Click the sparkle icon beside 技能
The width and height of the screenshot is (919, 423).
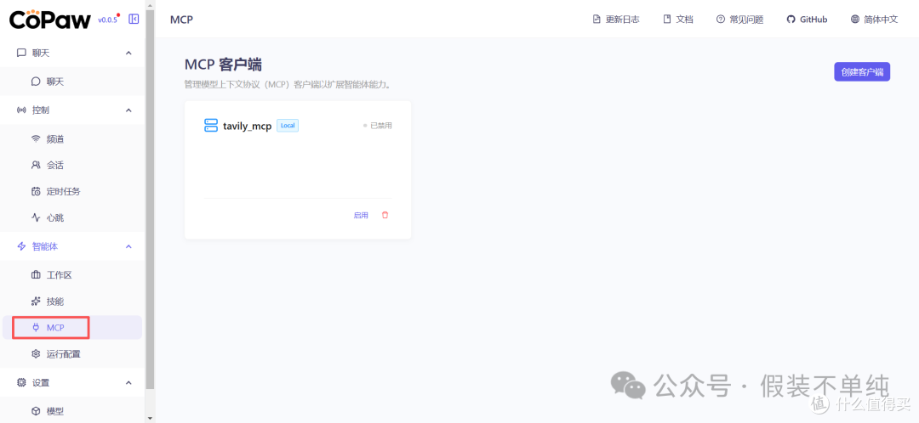click(x=36, y=302)
